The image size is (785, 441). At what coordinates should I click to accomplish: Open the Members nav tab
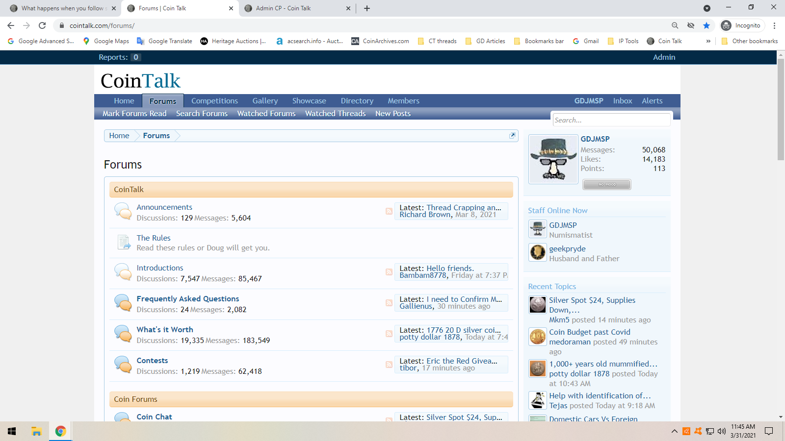[403, 100]
